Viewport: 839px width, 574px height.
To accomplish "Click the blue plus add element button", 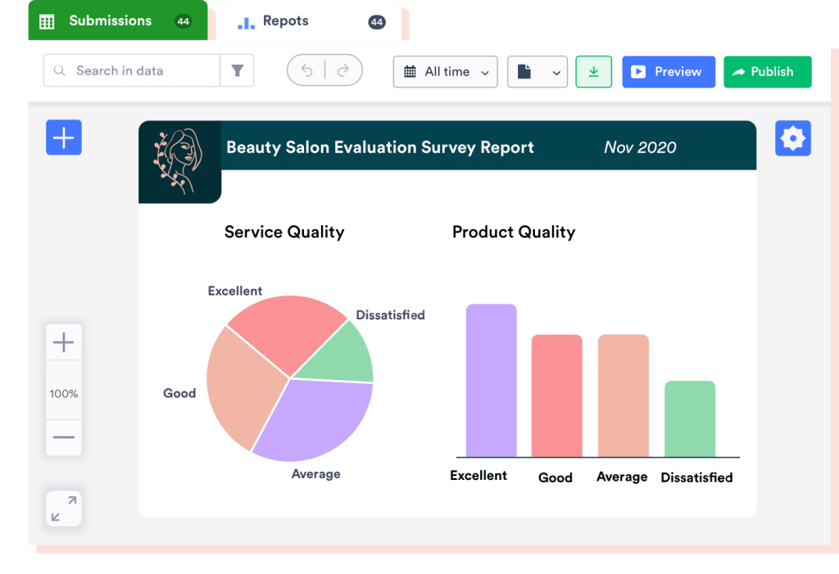I will click(x=63, y=138).
